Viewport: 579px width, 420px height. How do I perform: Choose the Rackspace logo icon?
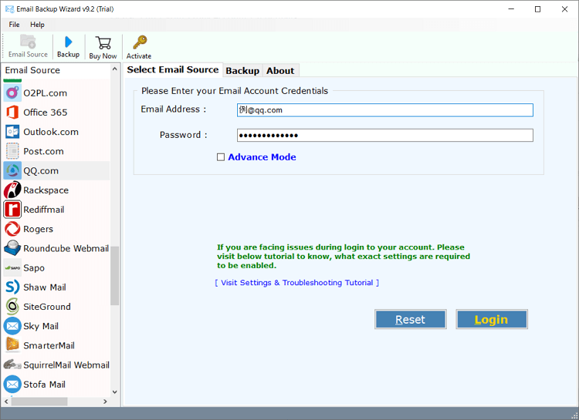tap(12, 190)
